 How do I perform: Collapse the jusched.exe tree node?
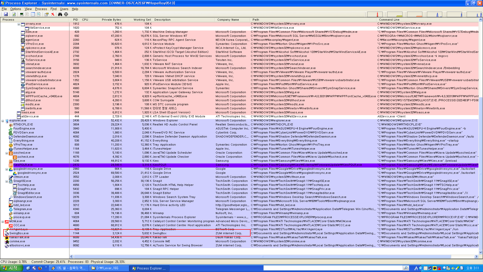[7, 153]
